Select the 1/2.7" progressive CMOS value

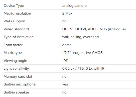82,53
